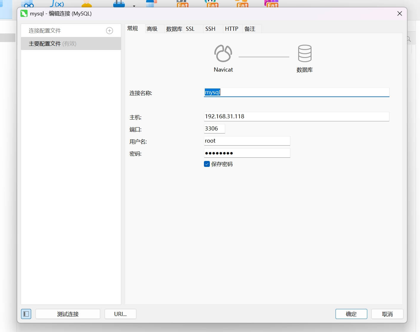This screenshot has width=420, height=332.
Task: Open the dropdown arrow in the main toolbar
Action: coord(134,6)
